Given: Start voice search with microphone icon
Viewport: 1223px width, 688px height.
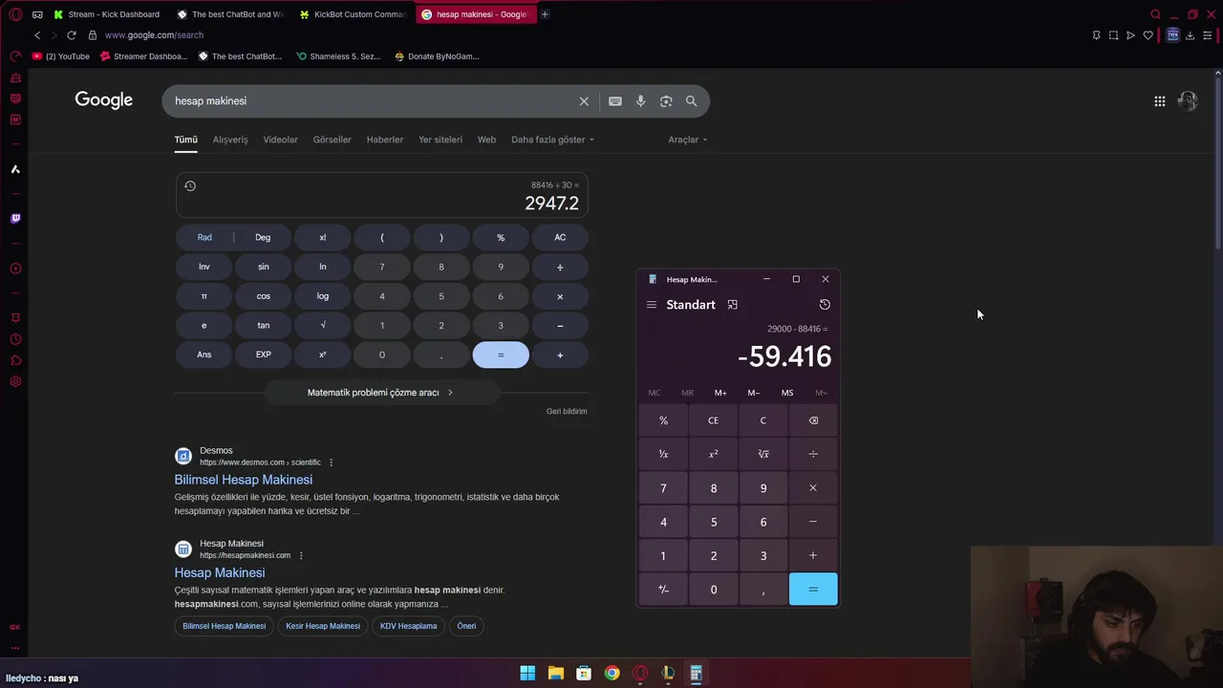Looking at the screenshot, I should pyautogui.click(x=640, y=101).
